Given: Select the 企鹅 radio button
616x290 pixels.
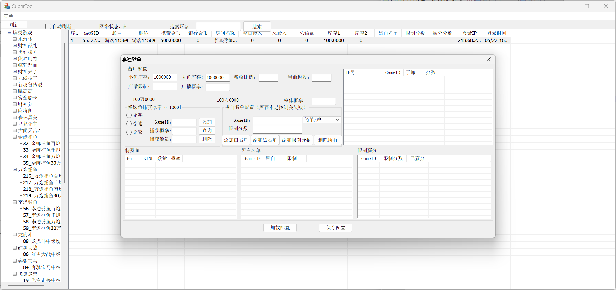Looking at the screenshot, I should click(129, 115).
